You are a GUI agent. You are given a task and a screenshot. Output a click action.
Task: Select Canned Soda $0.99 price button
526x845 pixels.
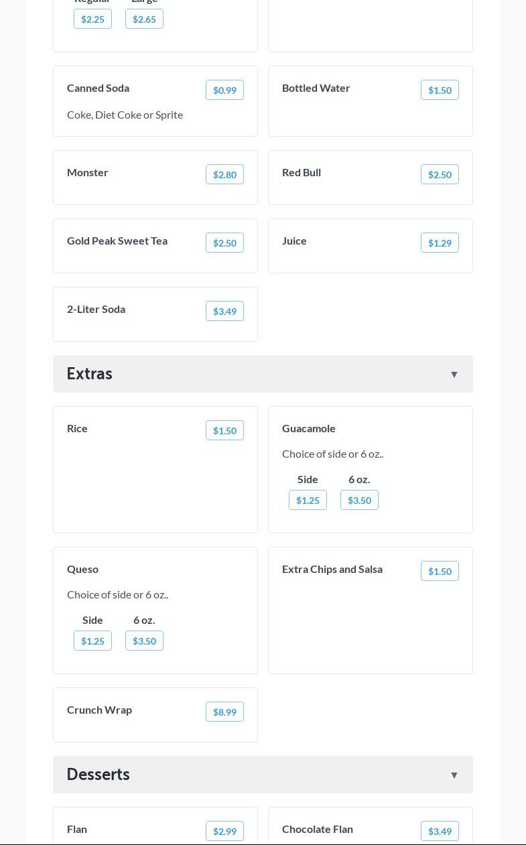pyautogui.click(x=224, y=90)
